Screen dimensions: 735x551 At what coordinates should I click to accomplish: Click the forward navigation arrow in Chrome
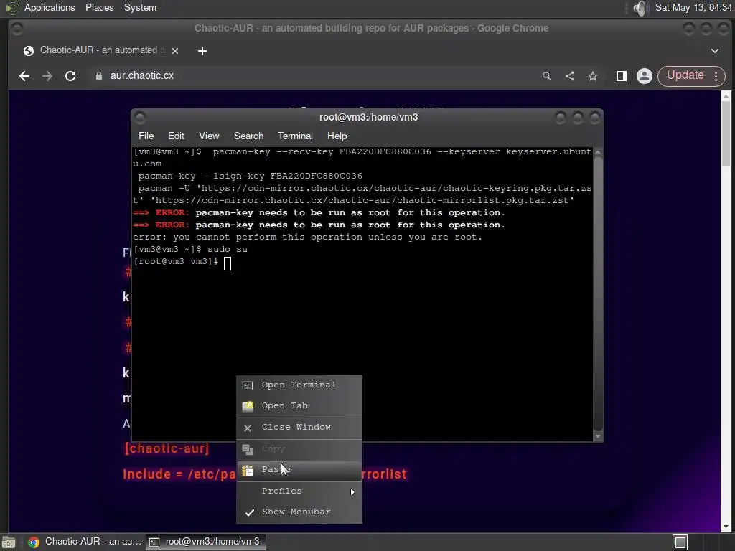pos(47,76)
